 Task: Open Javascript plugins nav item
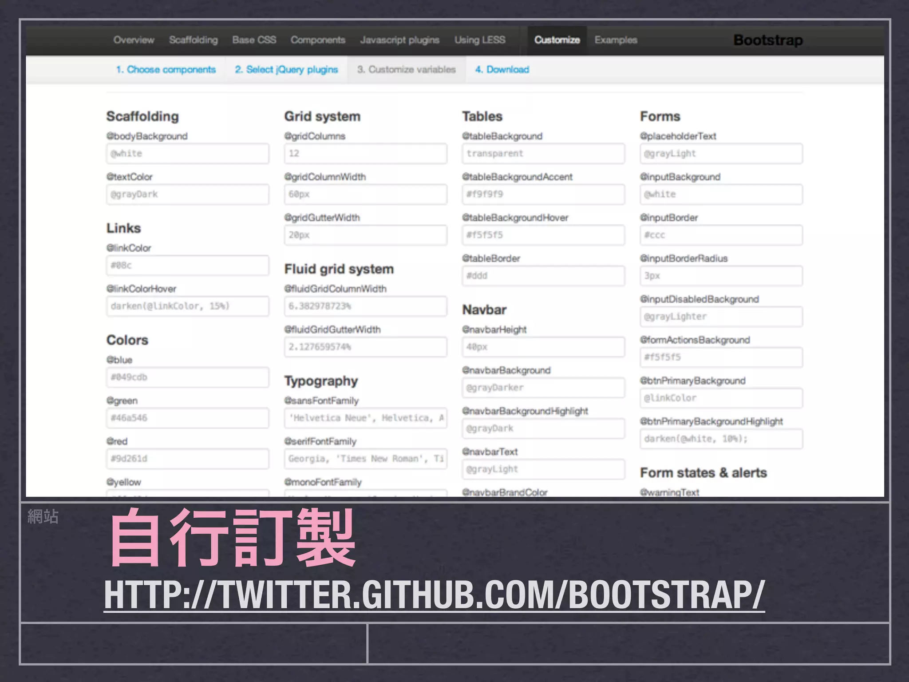[x=400, y=40]
